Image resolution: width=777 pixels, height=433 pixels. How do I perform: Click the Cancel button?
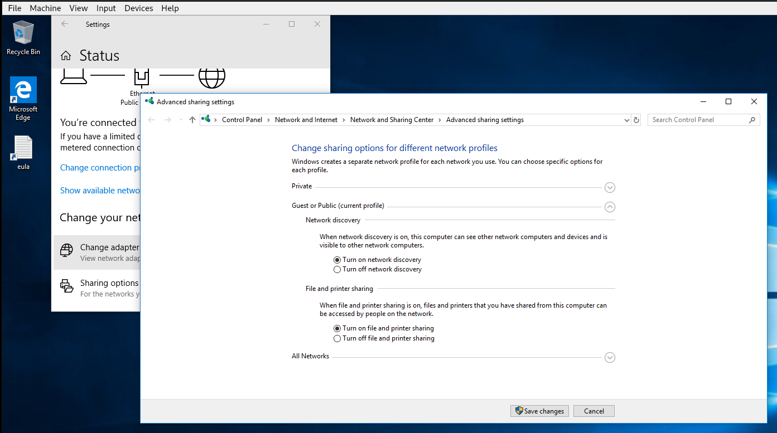click(x=593, y=411)
